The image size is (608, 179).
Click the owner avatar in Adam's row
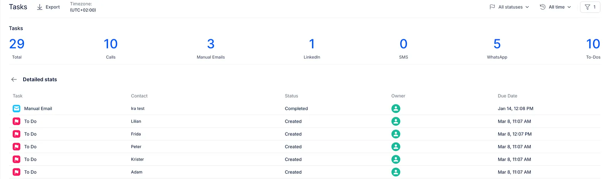[396, 172]
